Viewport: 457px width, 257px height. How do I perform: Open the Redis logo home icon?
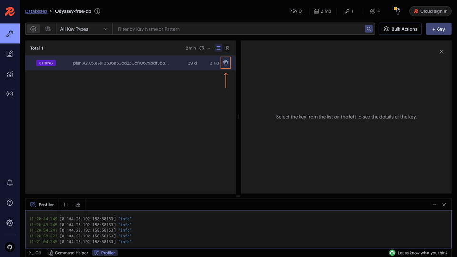[x=10, y=11]
